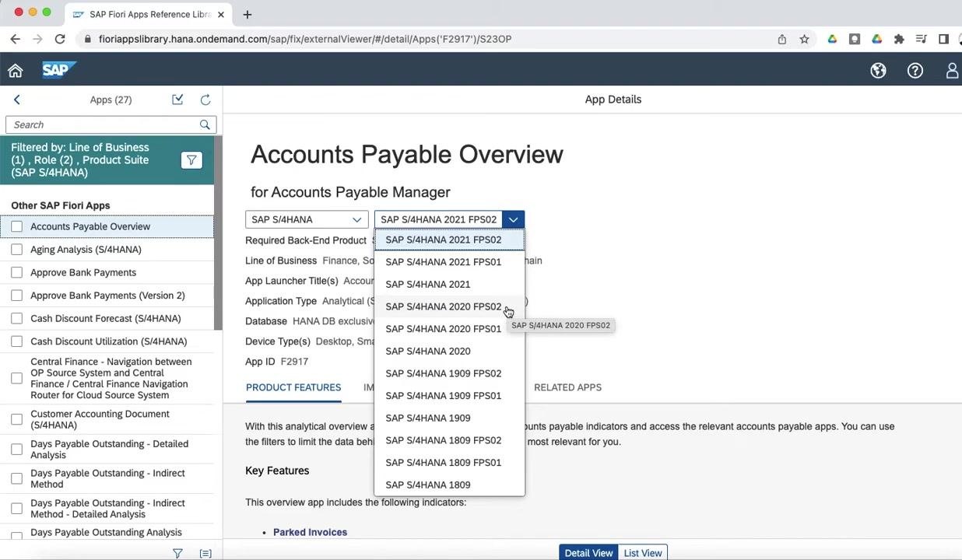
Task: Open the Parked Invoices link
Action: coord(310,532)
